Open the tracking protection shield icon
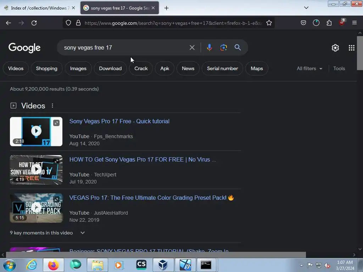Viewport: 363px width, 272px height. (x=68, y=23)
